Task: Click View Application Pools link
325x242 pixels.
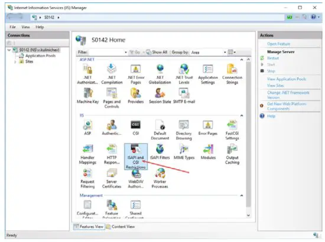Action: click(287, 79)
